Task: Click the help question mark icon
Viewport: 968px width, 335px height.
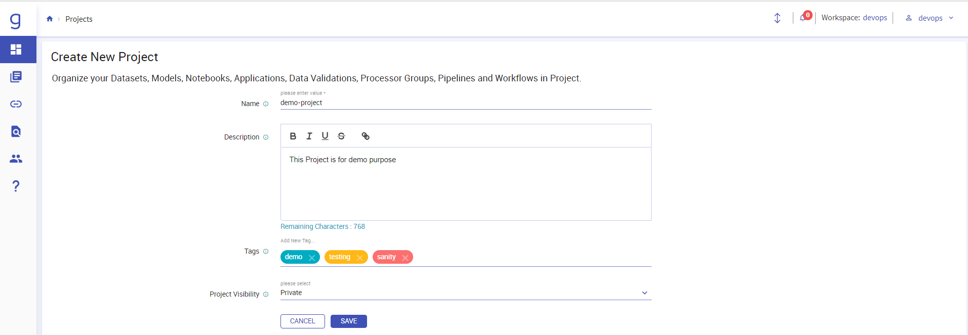Action: 16,186
